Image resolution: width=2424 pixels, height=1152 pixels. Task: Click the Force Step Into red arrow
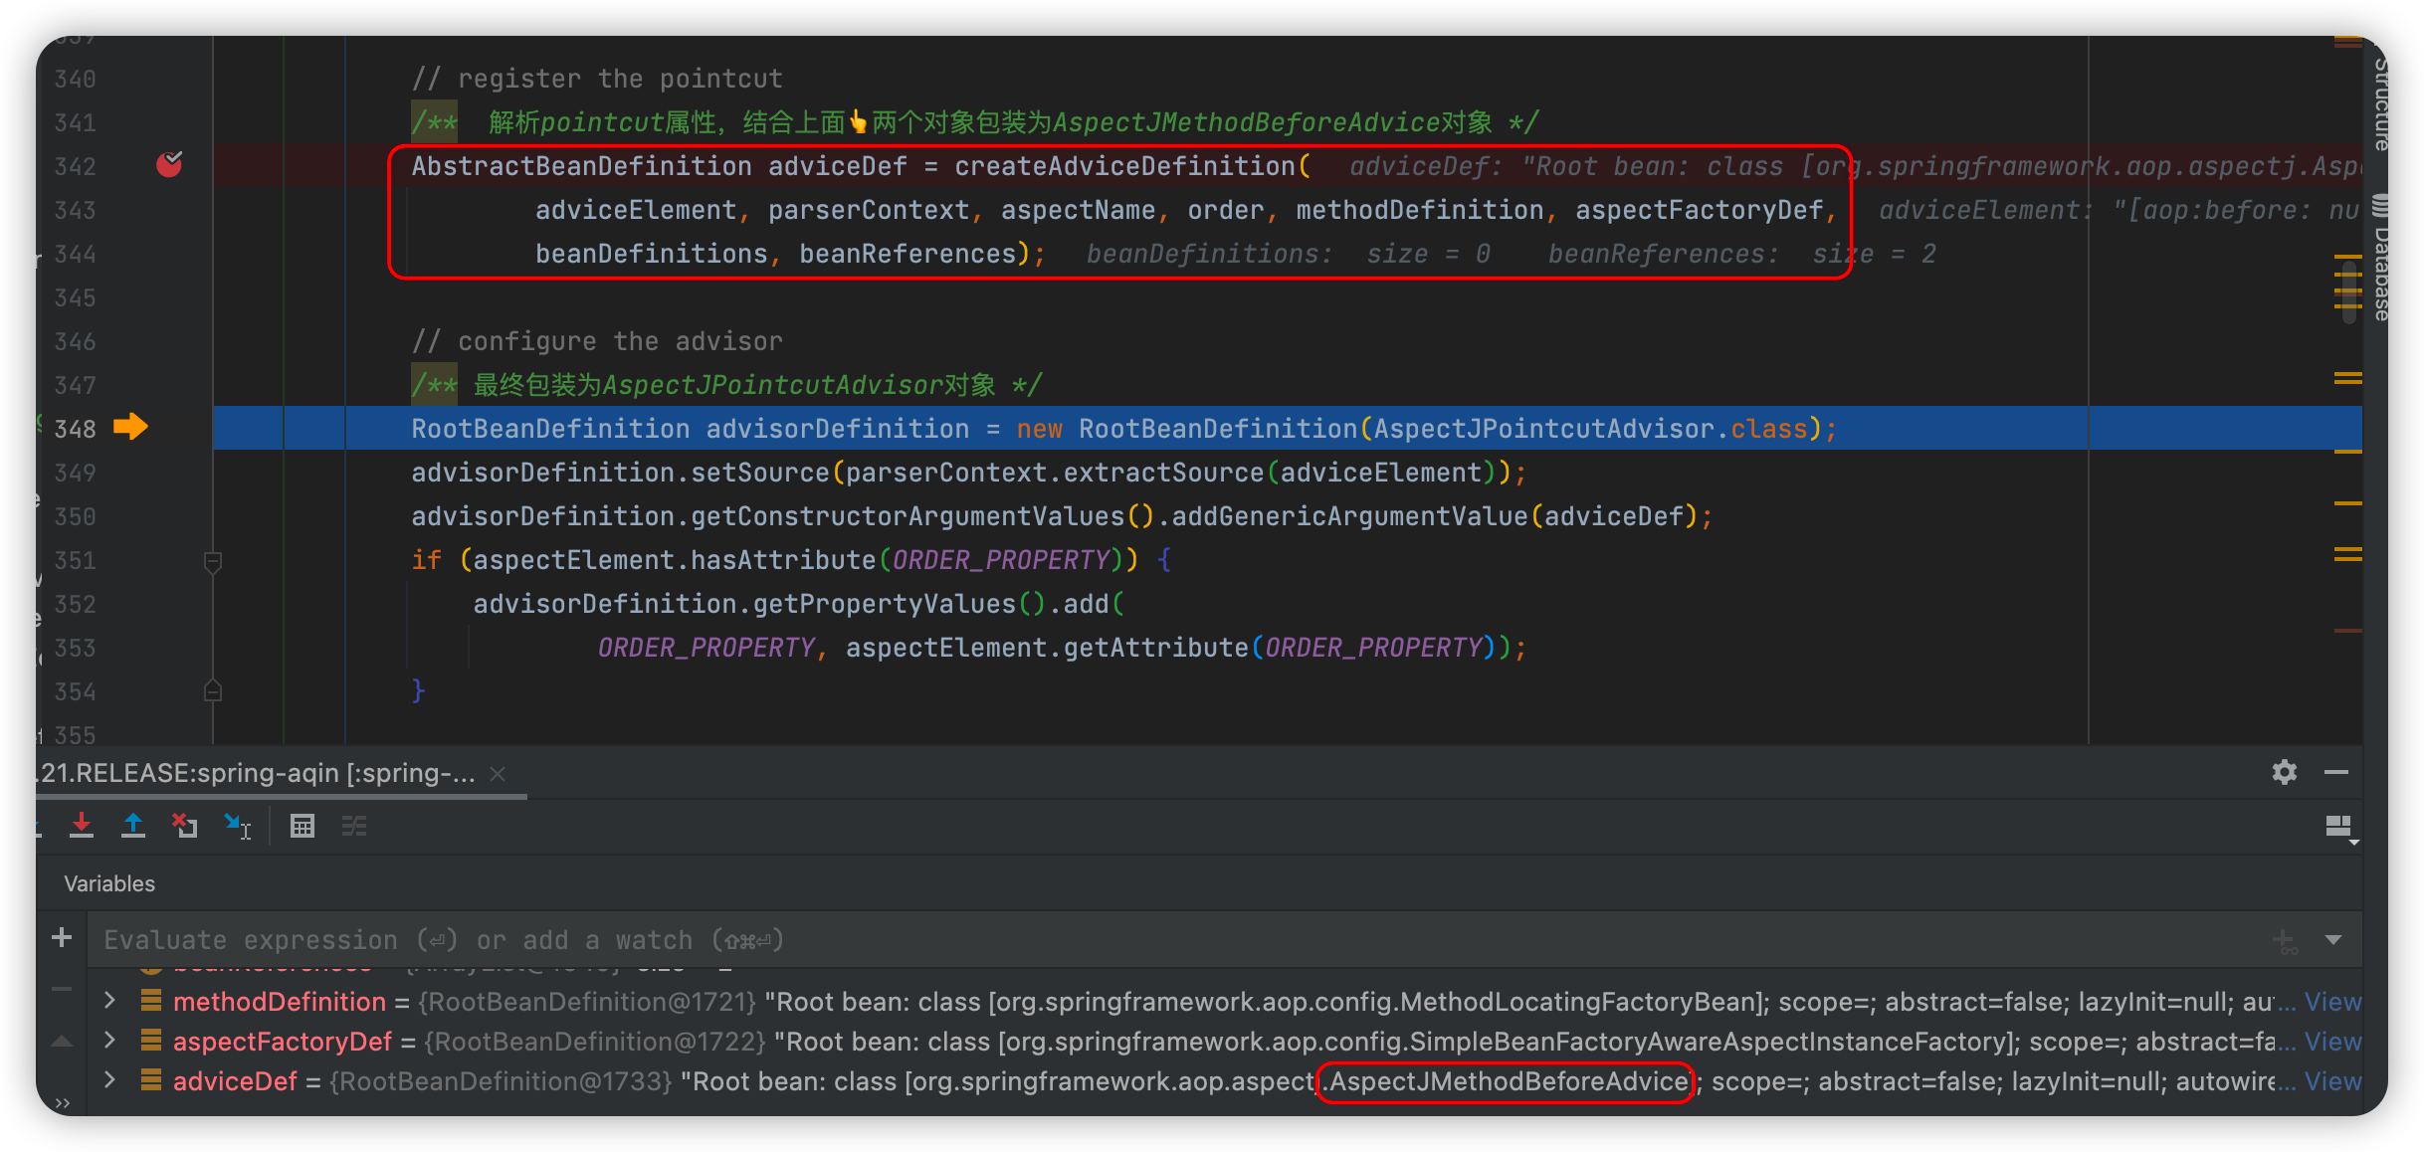coord(82,826)
